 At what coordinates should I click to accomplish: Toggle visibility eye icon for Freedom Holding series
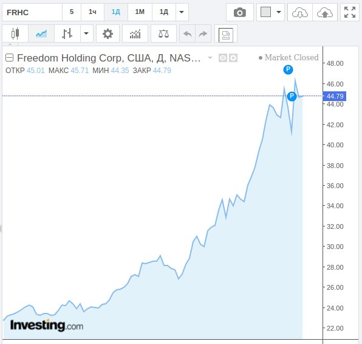(223, 58)
